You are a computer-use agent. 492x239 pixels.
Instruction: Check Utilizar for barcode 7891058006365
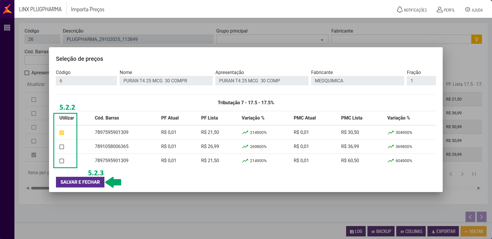[x=62, y=147]
